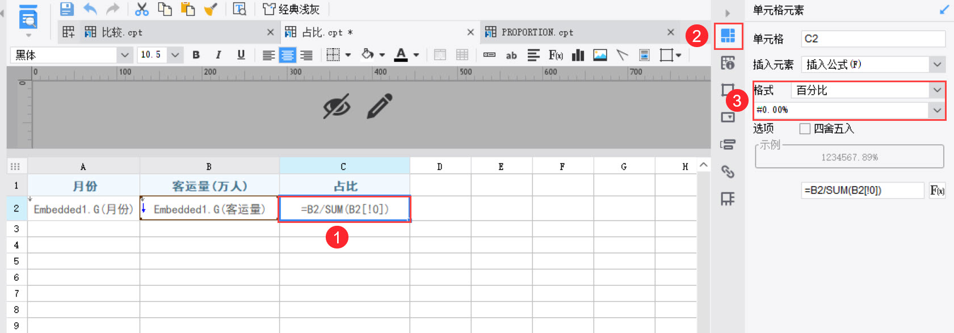This screenshot has height=333, width=954.
Task: Align cell text center
Action: (x=288, y=55)
